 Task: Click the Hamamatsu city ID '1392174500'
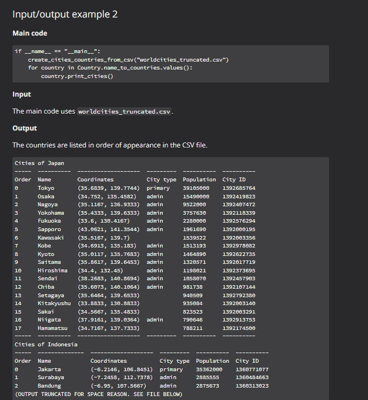[239, 328]
